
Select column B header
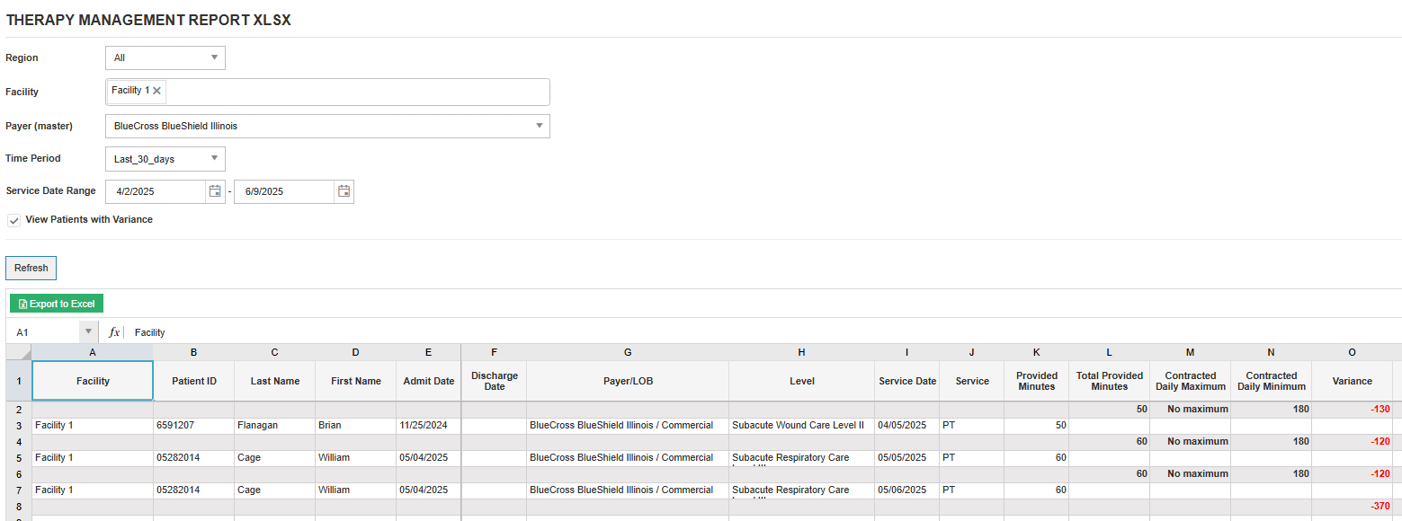pyautogui.click(x=193, y=352)
